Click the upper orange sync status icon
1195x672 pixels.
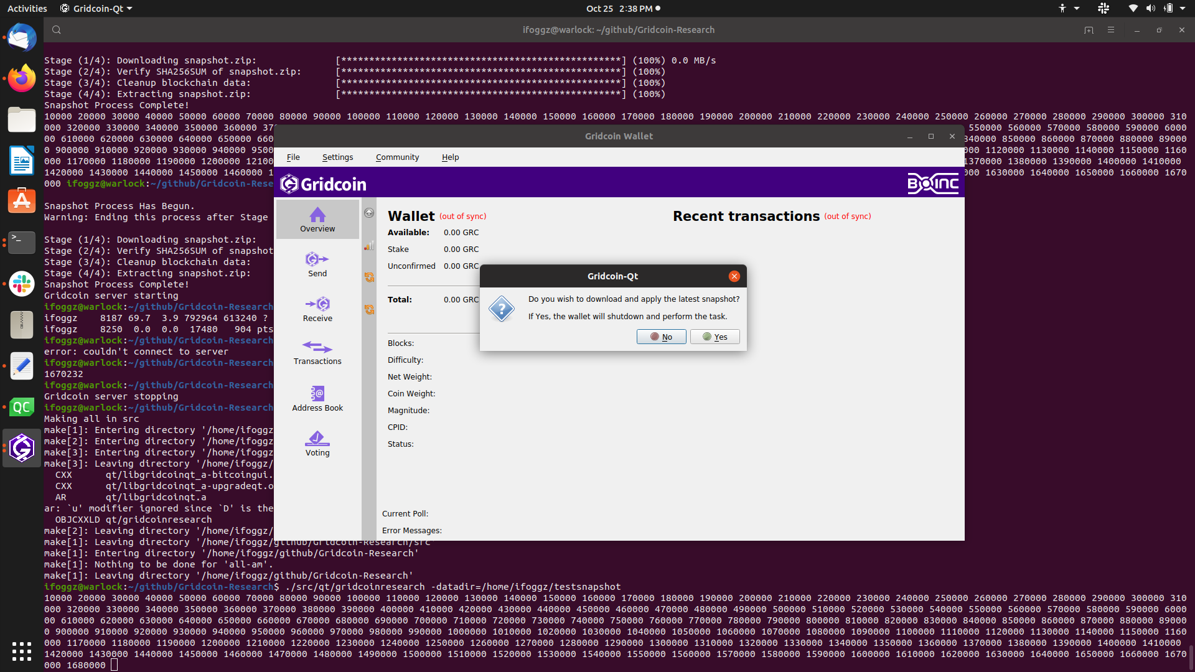(369, 277)
